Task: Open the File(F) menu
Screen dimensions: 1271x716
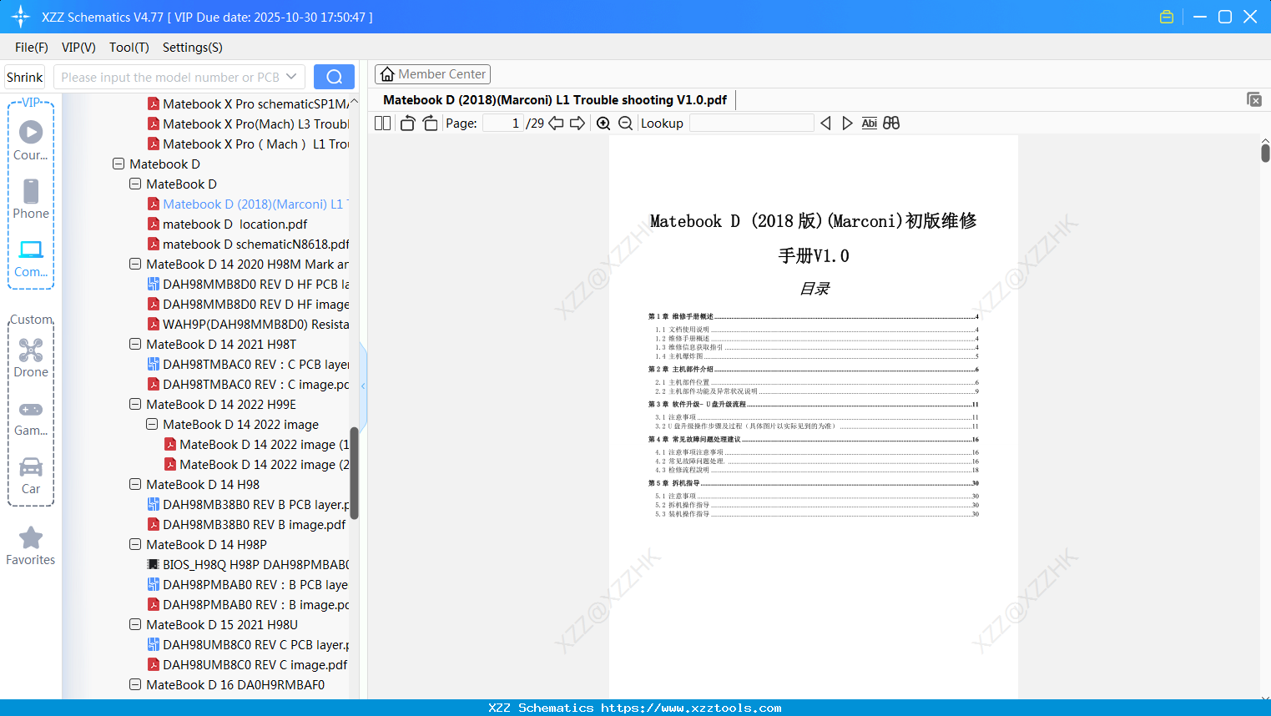Action: pos(32,48)
